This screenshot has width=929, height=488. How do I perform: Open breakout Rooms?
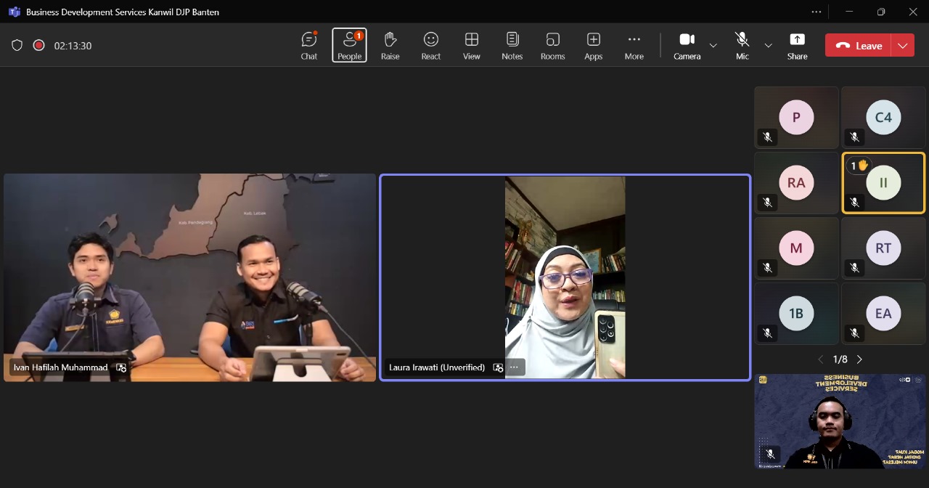click(552, 45)
